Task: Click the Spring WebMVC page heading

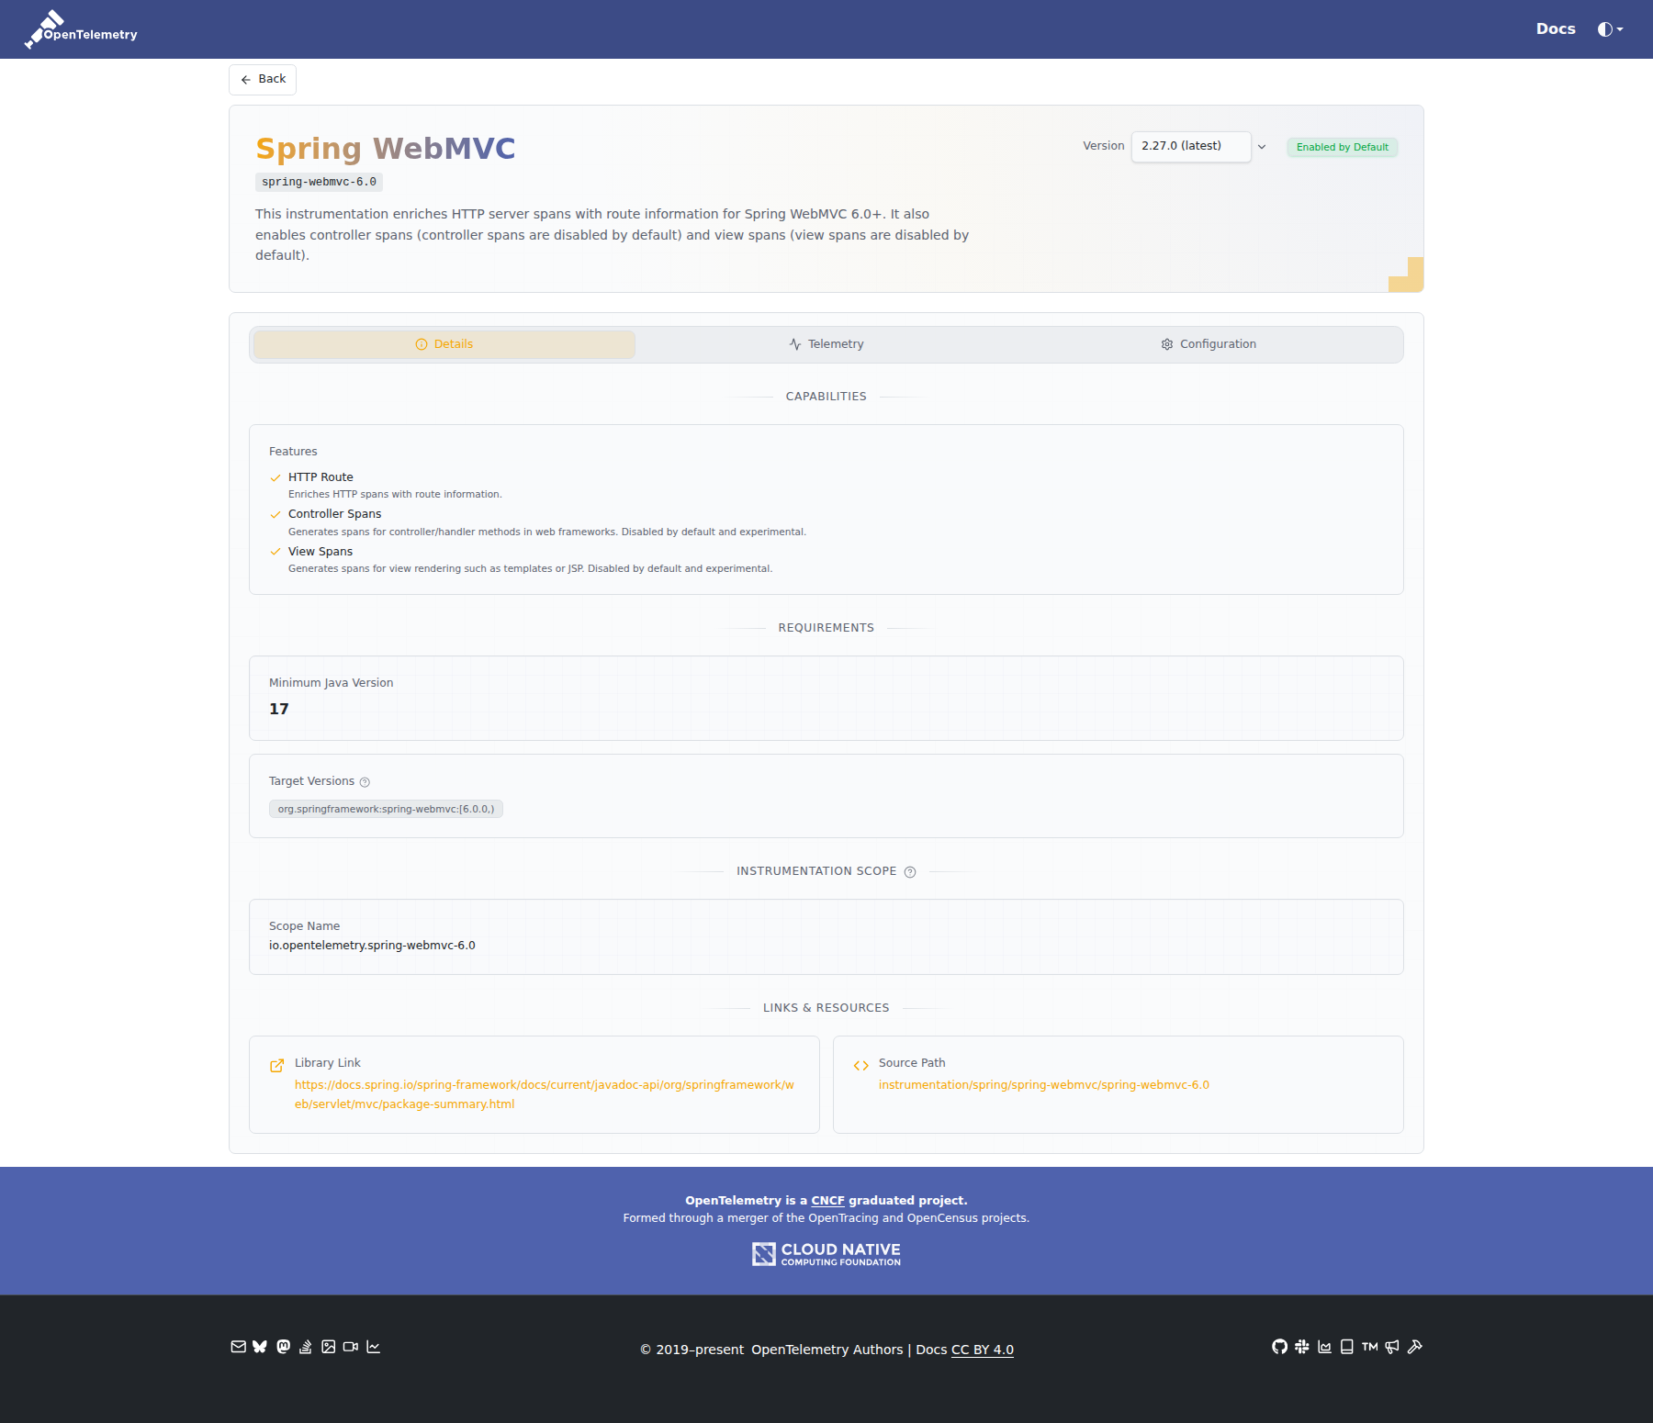Action: tap(386, 149)
